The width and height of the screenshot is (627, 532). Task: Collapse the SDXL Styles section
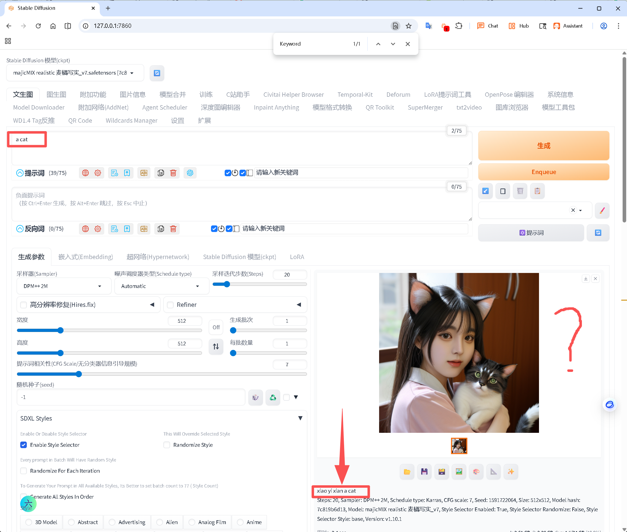click(x=300, y=418)
